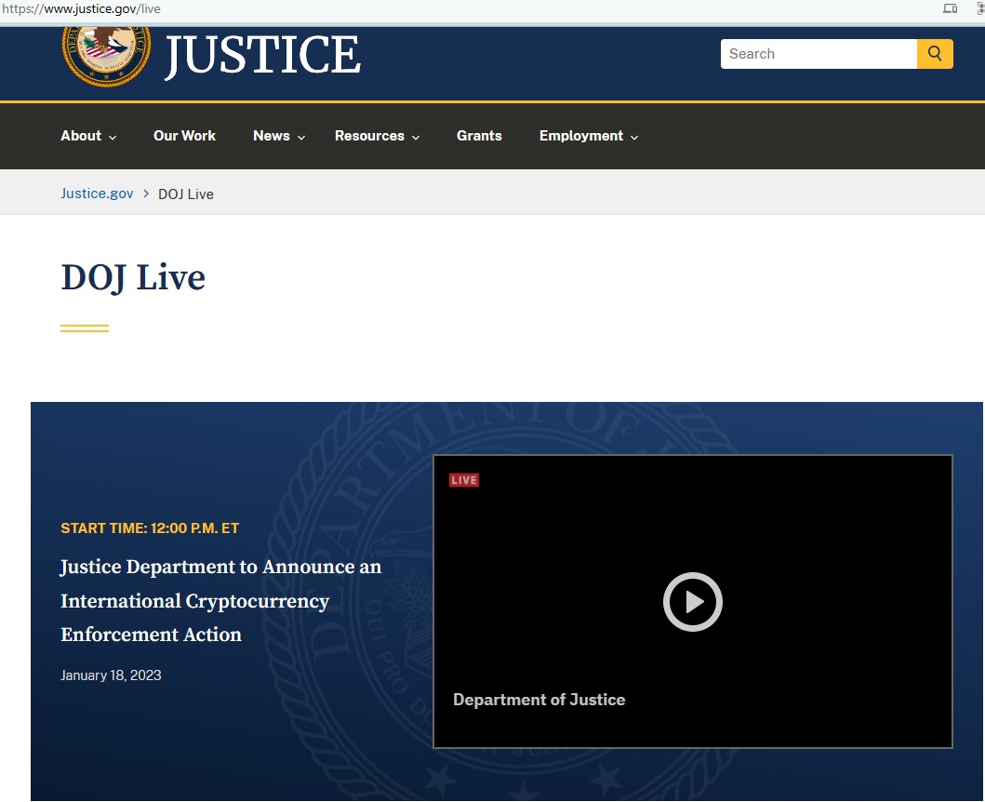Image resolution: width=985 pixels, height=802 pixels.
Task: Click the DOJ Live breadcrumb text
Action: click(x=186, y=194)
